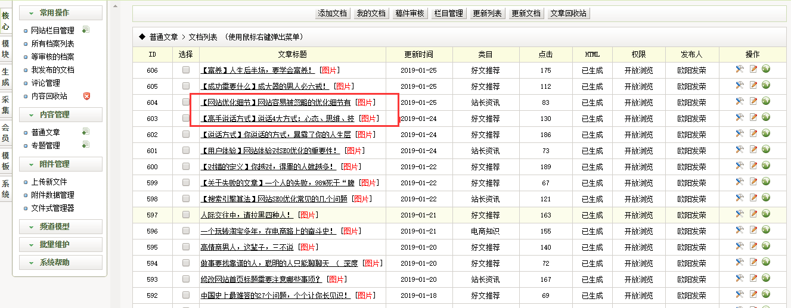
Task: Click the 更新列表 button
Action: 487,13
